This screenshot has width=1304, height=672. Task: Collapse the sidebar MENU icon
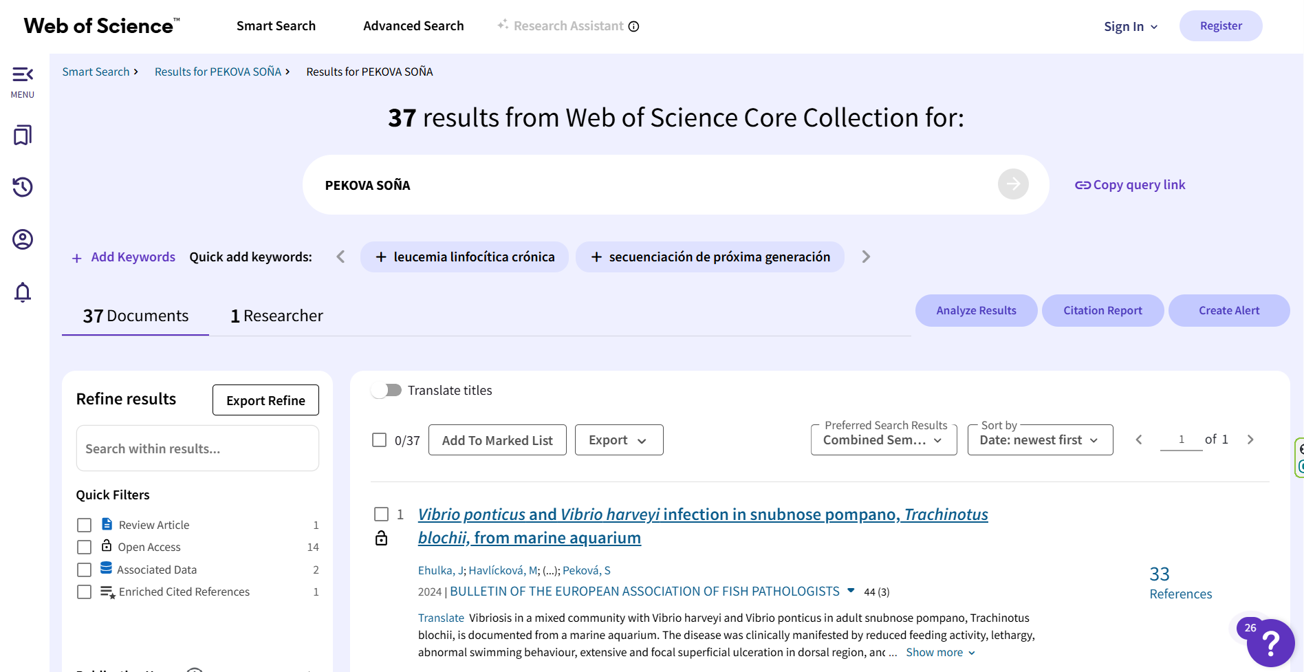pos(23,74)
